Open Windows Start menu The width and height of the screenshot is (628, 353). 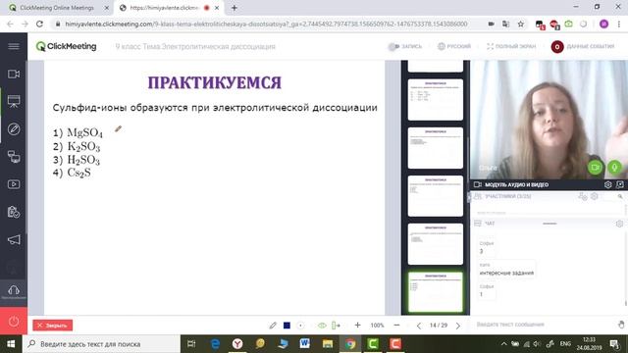(x=11, y=344)
